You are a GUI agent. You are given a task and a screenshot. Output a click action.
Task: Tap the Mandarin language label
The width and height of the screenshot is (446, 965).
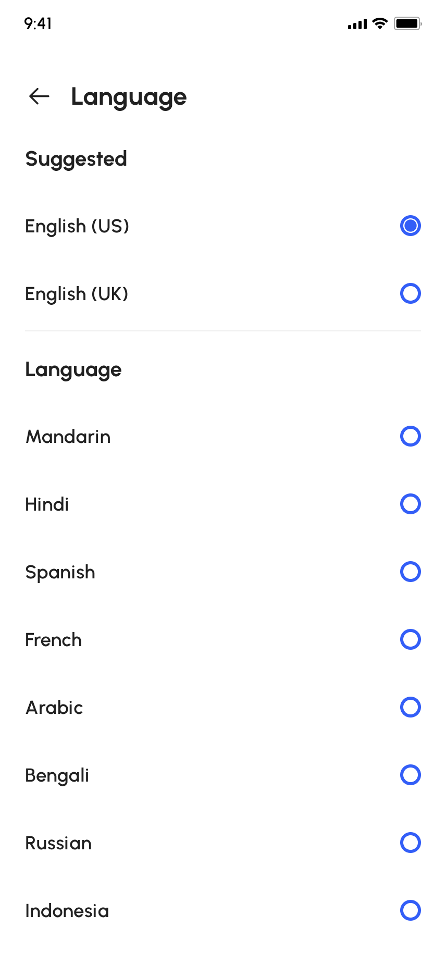[x=68, y=437]
